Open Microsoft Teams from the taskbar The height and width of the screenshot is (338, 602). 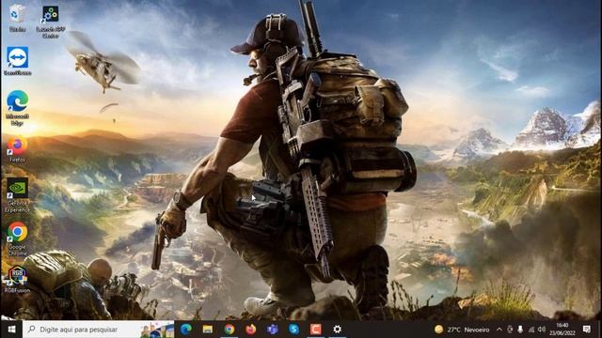(x=273, y=330)
